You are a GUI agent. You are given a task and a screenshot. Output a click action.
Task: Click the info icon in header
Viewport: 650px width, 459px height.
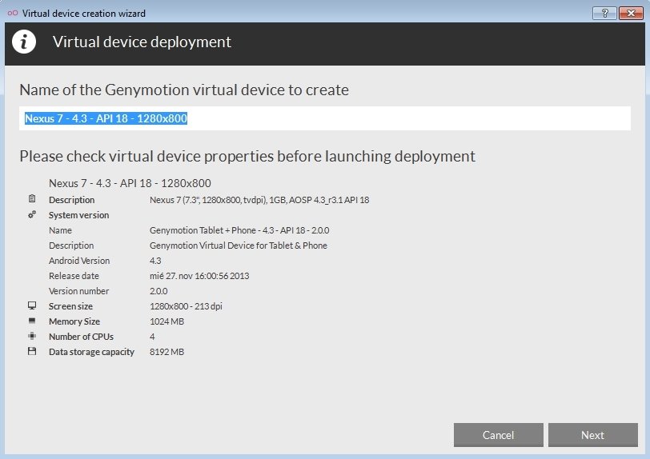[24, 42]
